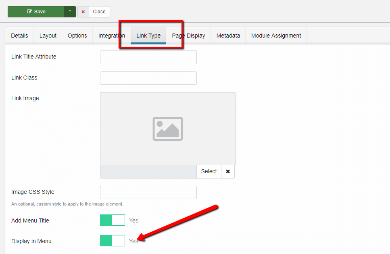
Task: Click the optional custom style help text
Action: click(67, 204)
